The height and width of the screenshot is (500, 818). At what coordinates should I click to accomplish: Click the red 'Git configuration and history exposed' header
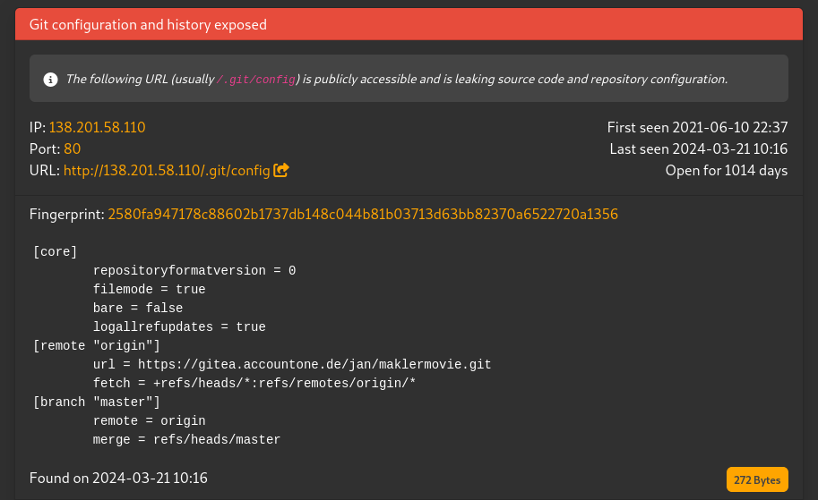tap(148, 25)
